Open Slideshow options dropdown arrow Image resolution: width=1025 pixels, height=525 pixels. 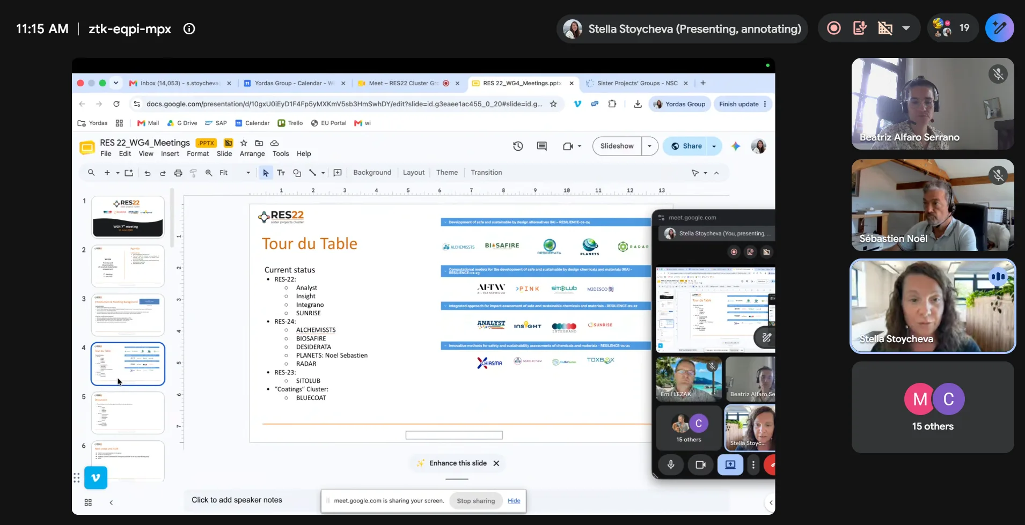tap(650, 146)
